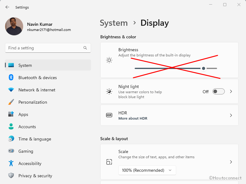The image size is (246, 184).
Task: Open Gaming settings
Action: pyautogui.click(x=26, y=151)
